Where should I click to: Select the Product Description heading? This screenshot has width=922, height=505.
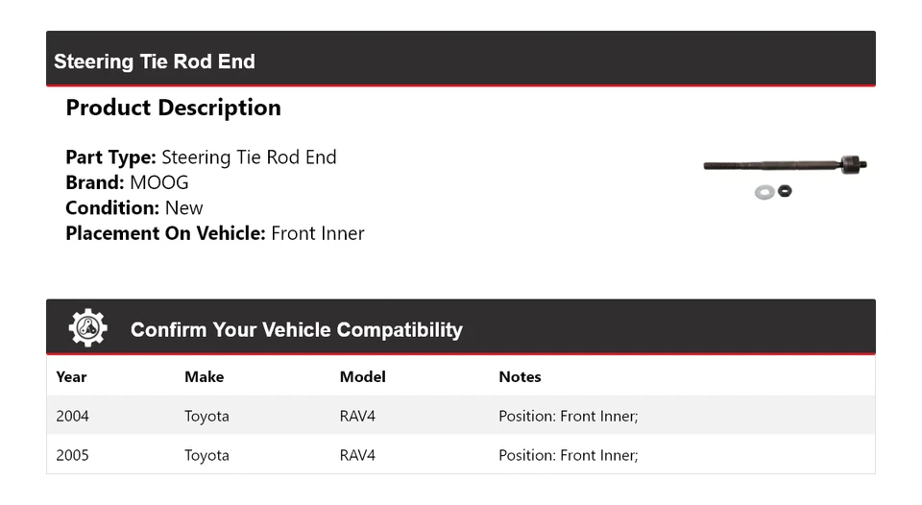click(x=173, y=108)
